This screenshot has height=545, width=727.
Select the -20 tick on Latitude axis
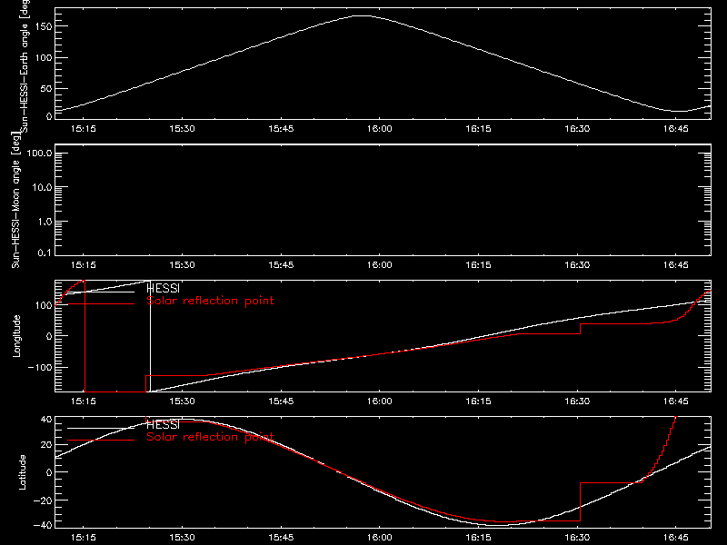click(x=43, y=501)
